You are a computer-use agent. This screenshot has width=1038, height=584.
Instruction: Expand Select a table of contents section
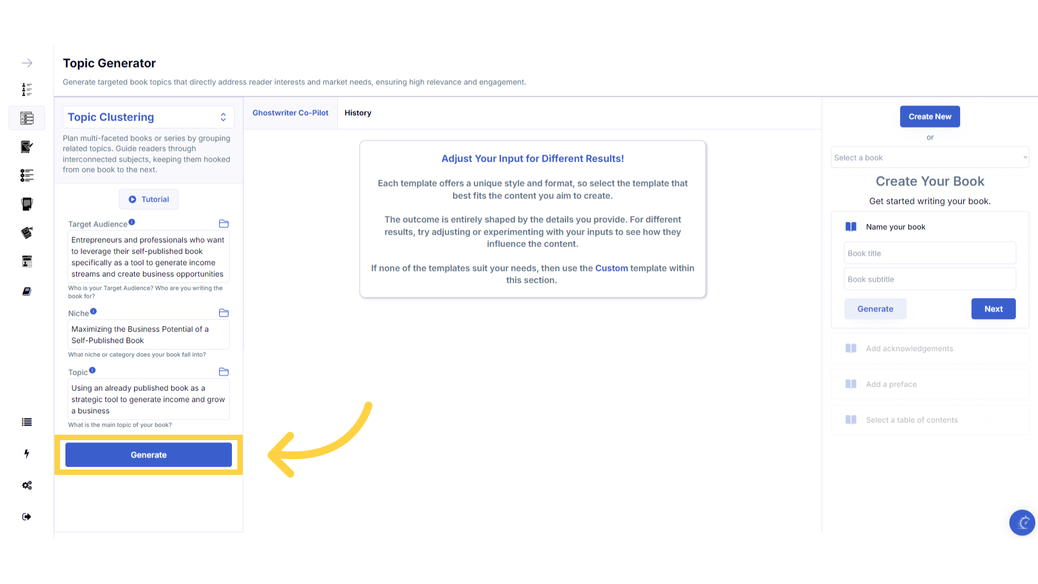[x=911, y=420]
